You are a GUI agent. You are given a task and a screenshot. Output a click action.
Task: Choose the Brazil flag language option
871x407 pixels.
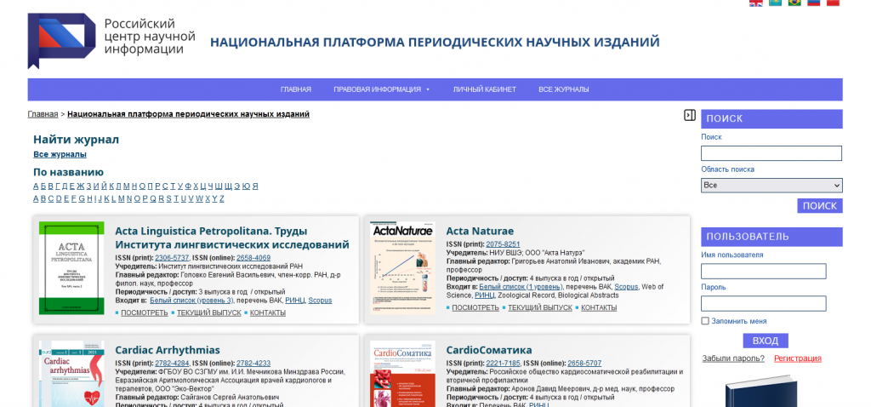click(x=794, y=3)
